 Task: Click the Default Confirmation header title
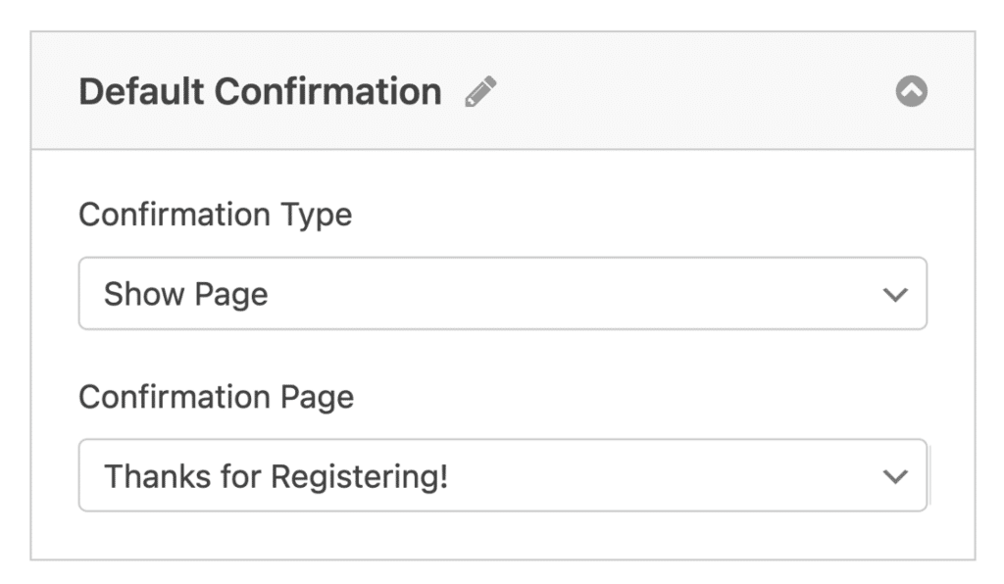[260, 91]
